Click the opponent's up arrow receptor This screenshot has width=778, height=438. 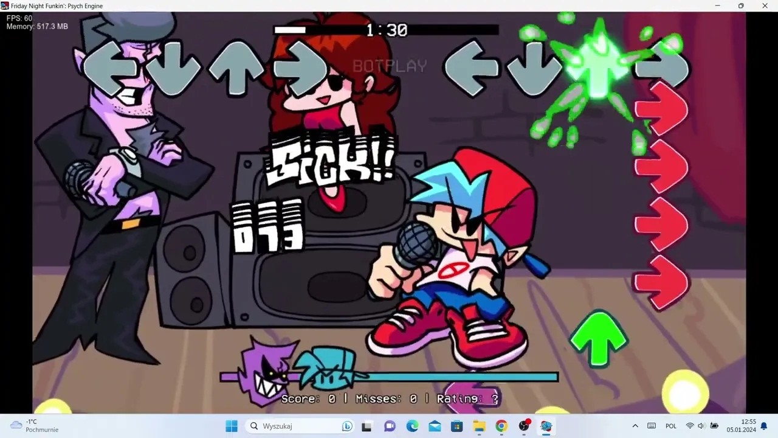pos(237,68)
